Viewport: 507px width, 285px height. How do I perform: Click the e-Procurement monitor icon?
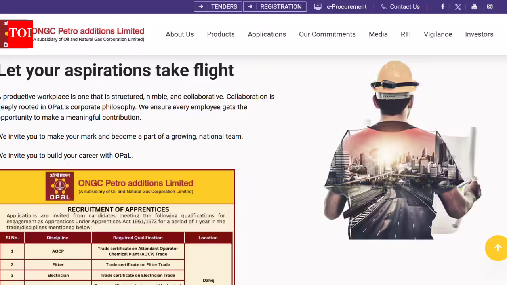[318, 7]
